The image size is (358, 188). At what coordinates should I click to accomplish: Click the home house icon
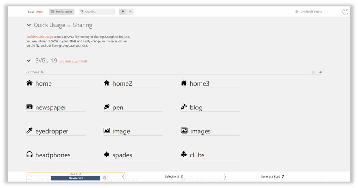click(x=29, y=83)
